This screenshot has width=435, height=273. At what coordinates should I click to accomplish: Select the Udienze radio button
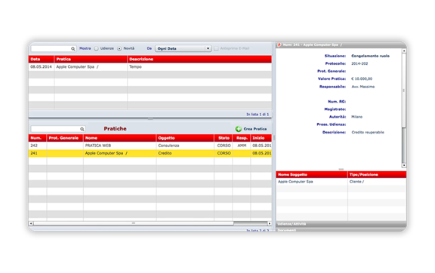coord(96,48)
